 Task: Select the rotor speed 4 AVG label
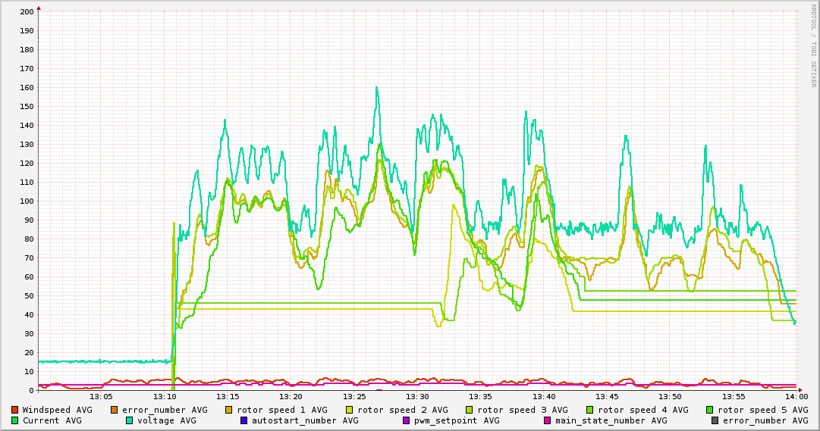[x=643, y=410]
